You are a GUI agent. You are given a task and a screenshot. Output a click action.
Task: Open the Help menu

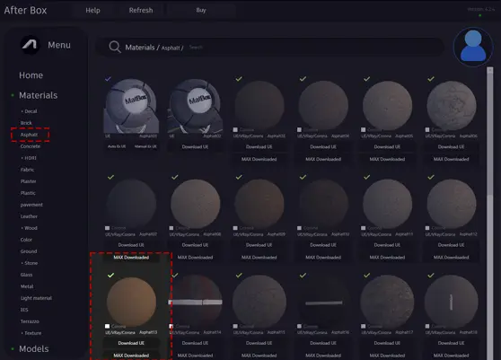92,10
